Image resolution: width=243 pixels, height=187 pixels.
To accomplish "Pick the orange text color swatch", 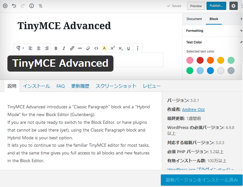I will (210, 60).
